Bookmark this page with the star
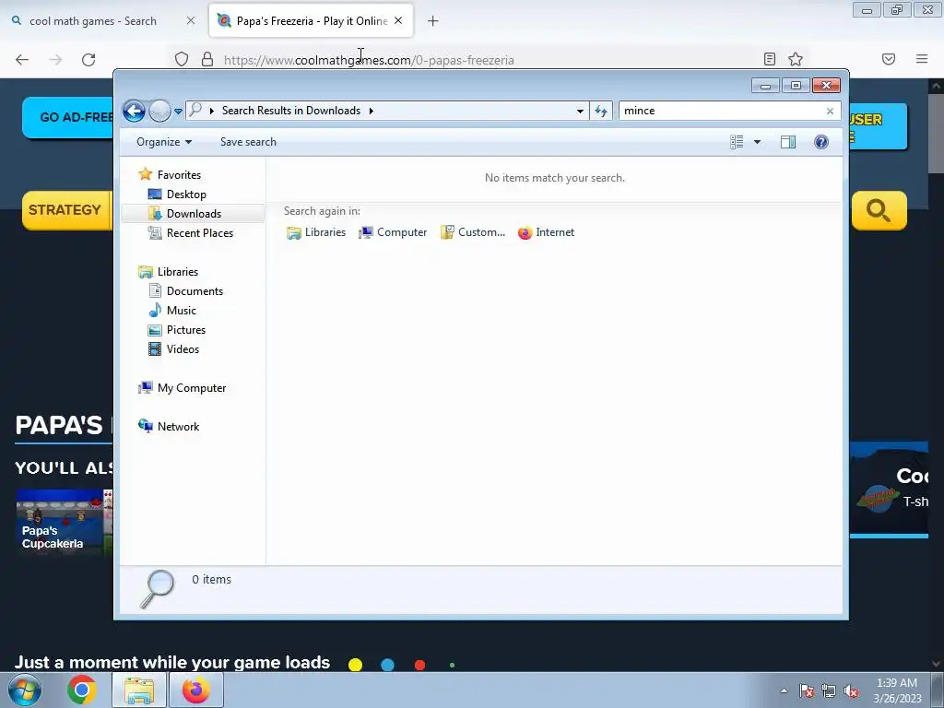944x708 pixels. coord(796,59)
